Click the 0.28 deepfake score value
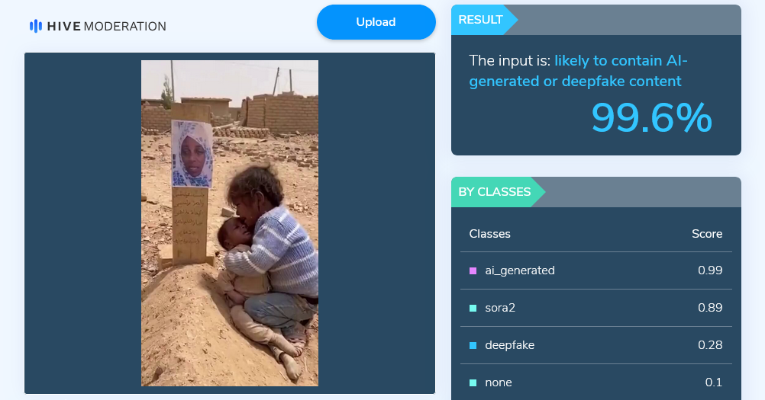Image resolution: width=765 pixels, height=400 pixels. click(x=710, y=345)
